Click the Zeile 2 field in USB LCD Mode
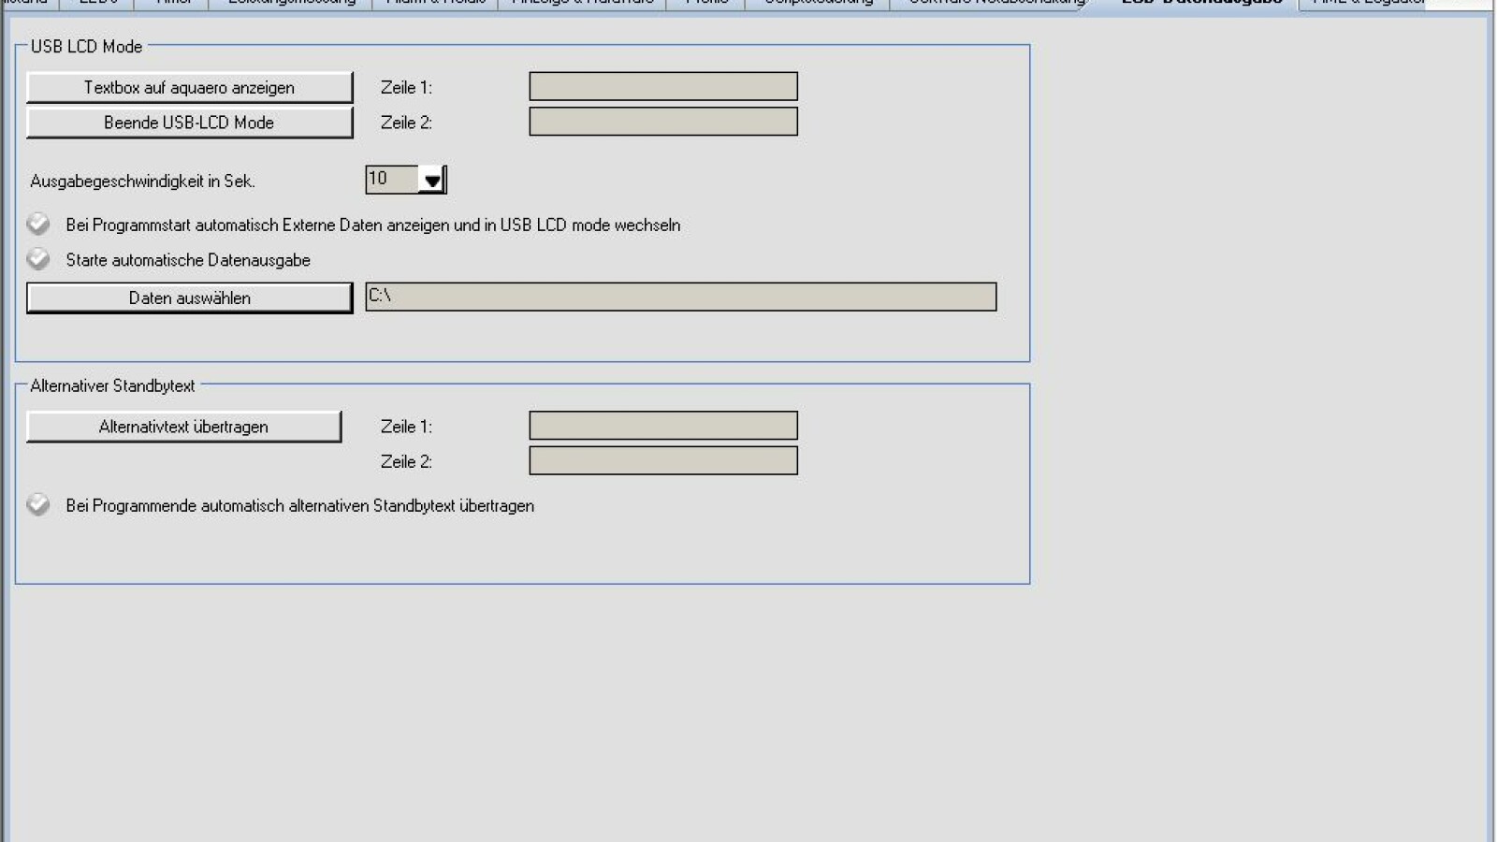 662,122
